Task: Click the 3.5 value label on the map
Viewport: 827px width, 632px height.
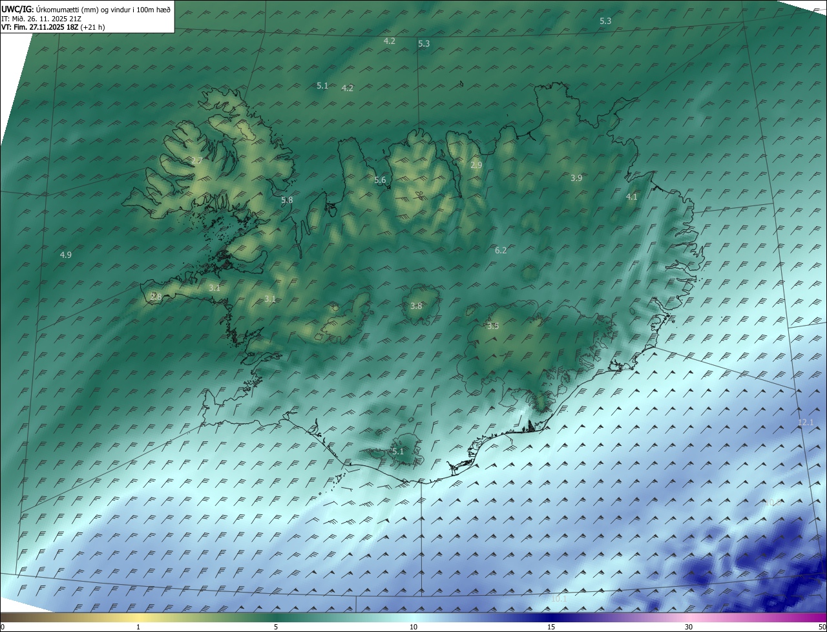Action: (493, 326)
